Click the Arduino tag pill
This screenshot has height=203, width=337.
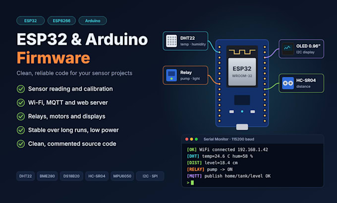point(93,21)
